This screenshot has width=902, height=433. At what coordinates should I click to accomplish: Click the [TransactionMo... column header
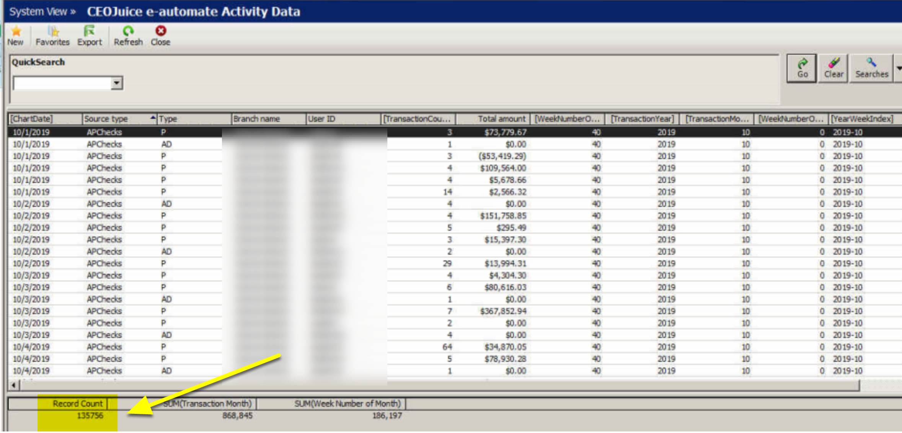(716, 119)
